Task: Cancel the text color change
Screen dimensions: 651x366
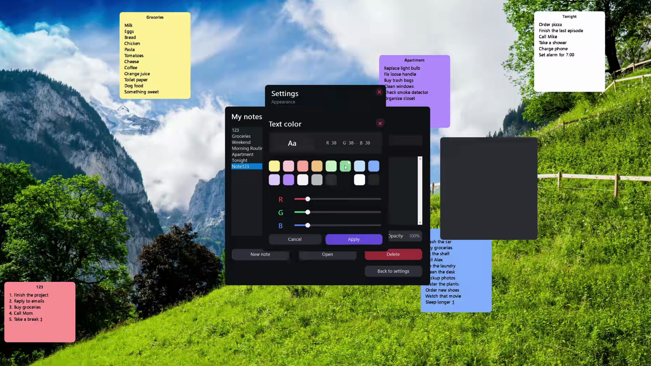Action: (295, 239)
